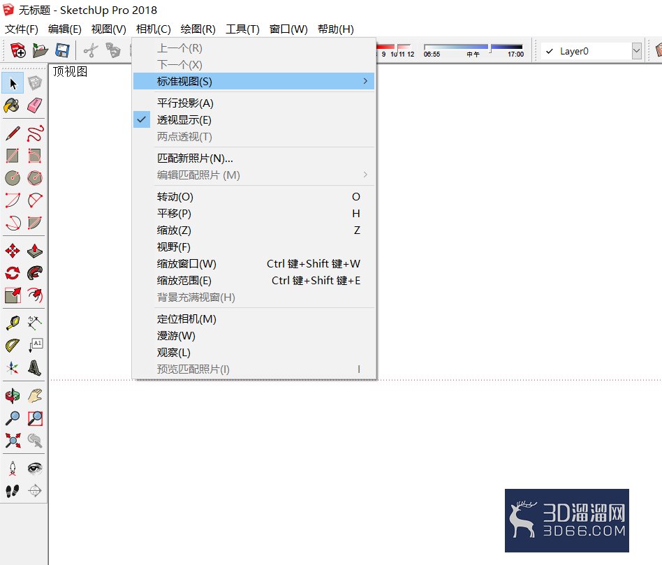The height and width of the screenshot is (565, 662).
Task: Select the Zoom magnifier tool
Action: (13, 418)
